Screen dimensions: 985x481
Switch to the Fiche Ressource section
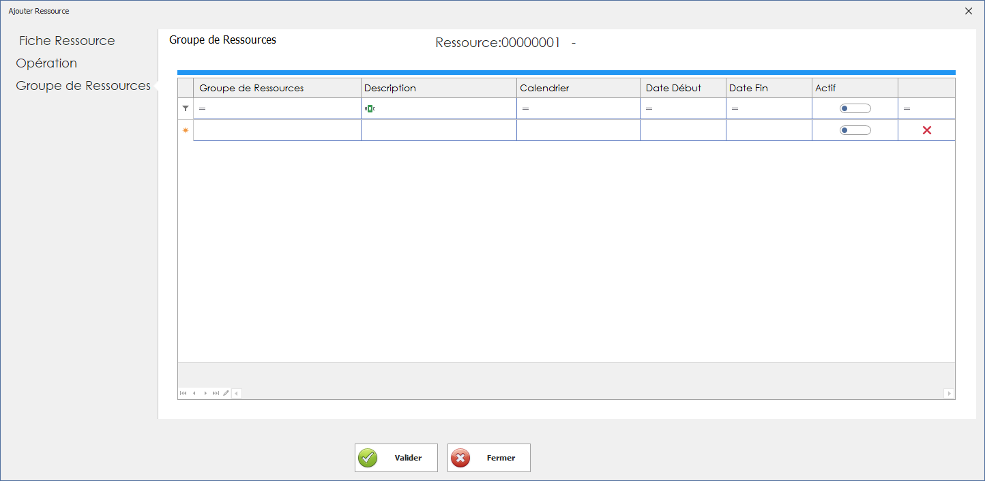(67, 41)
